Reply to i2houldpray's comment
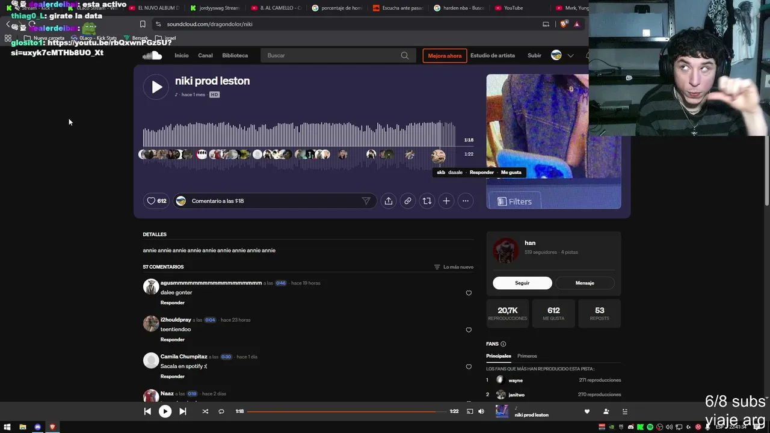Screen dimensions: 770x433 click(x=173, y=339)
